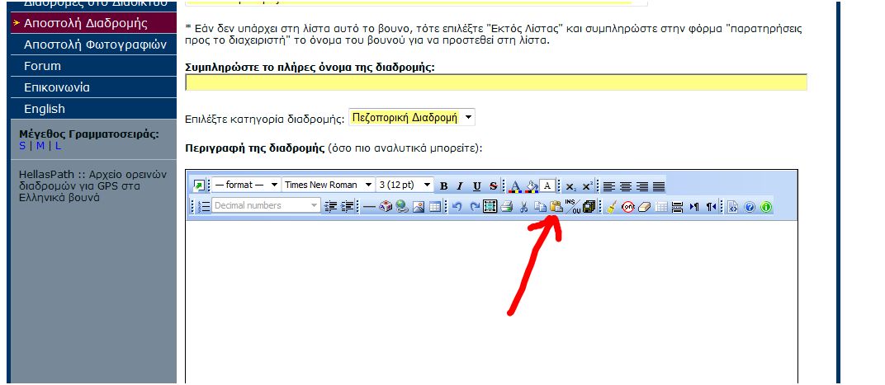The height and width of the screenshot is (385, 885).
Task: Open the blue Help question mark icon
Action: (750, 207)
